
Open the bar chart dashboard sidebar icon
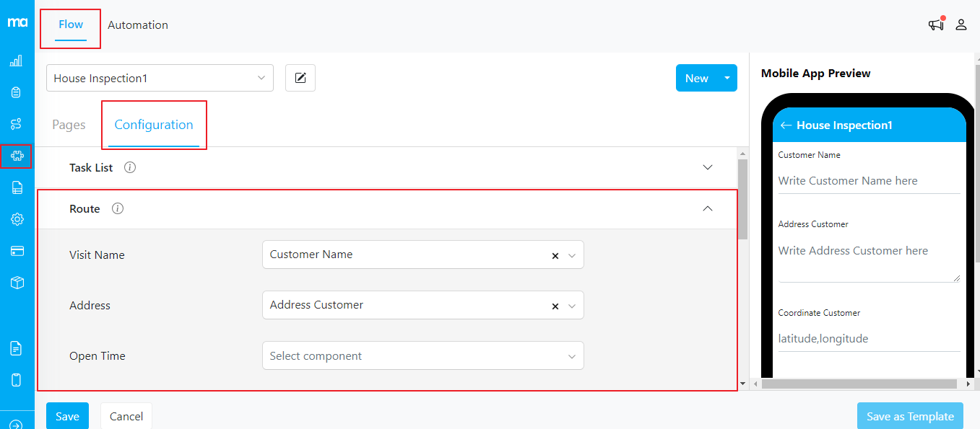pos(17,61)
